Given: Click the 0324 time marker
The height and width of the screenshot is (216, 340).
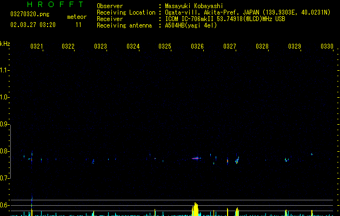Looking at the screenshot, I should coord(133,46).
